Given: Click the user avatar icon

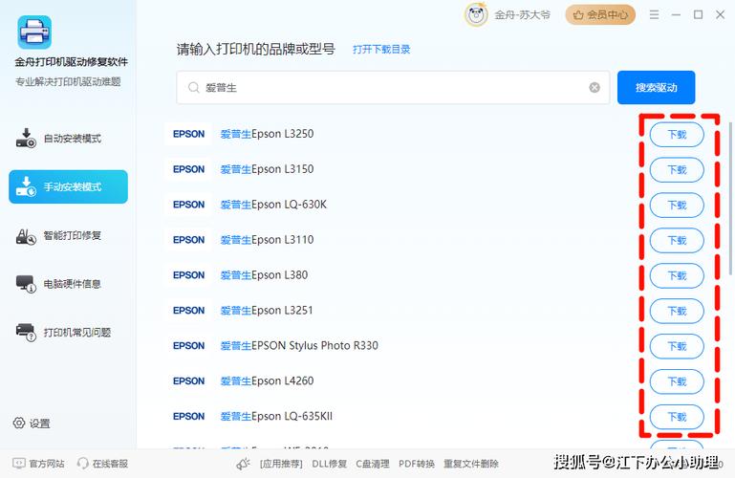Looking at the screenshot, I should tap(476, 15).
